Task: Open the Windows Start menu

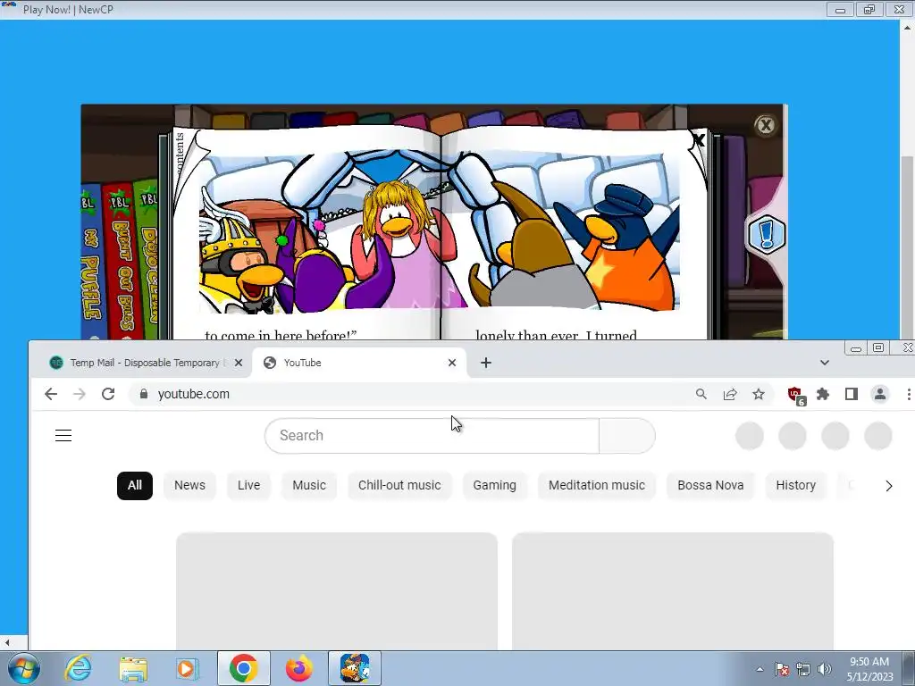Action: pos(22,668)
